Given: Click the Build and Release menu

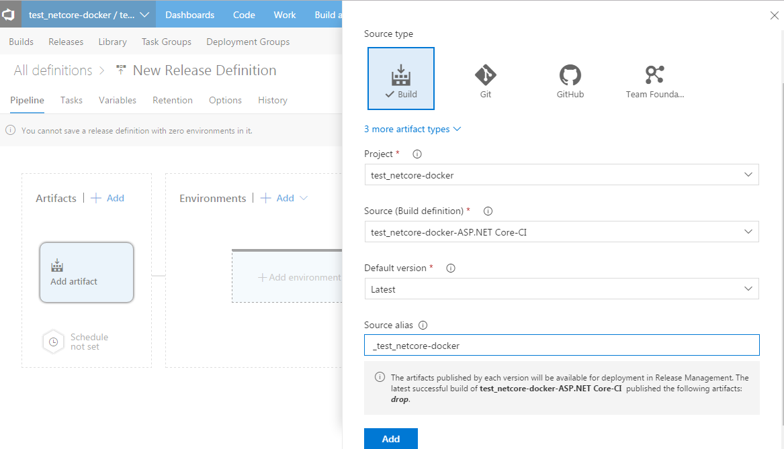Looking at the screenshot, I should [x=329, y=15].
